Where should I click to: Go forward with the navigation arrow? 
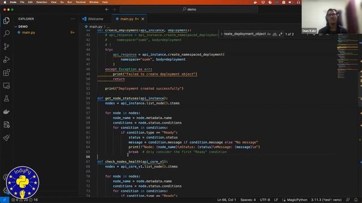pos(114,10)
